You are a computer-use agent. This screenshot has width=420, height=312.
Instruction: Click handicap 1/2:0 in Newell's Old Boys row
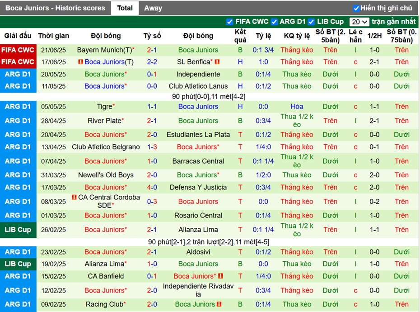click(x=263, y=175)
